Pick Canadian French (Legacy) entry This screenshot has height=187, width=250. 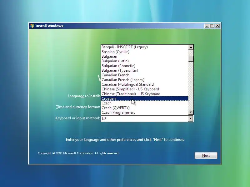(145, 80)
